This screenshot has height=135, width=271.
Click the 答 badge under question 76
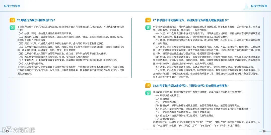click(x=12, y=27)
